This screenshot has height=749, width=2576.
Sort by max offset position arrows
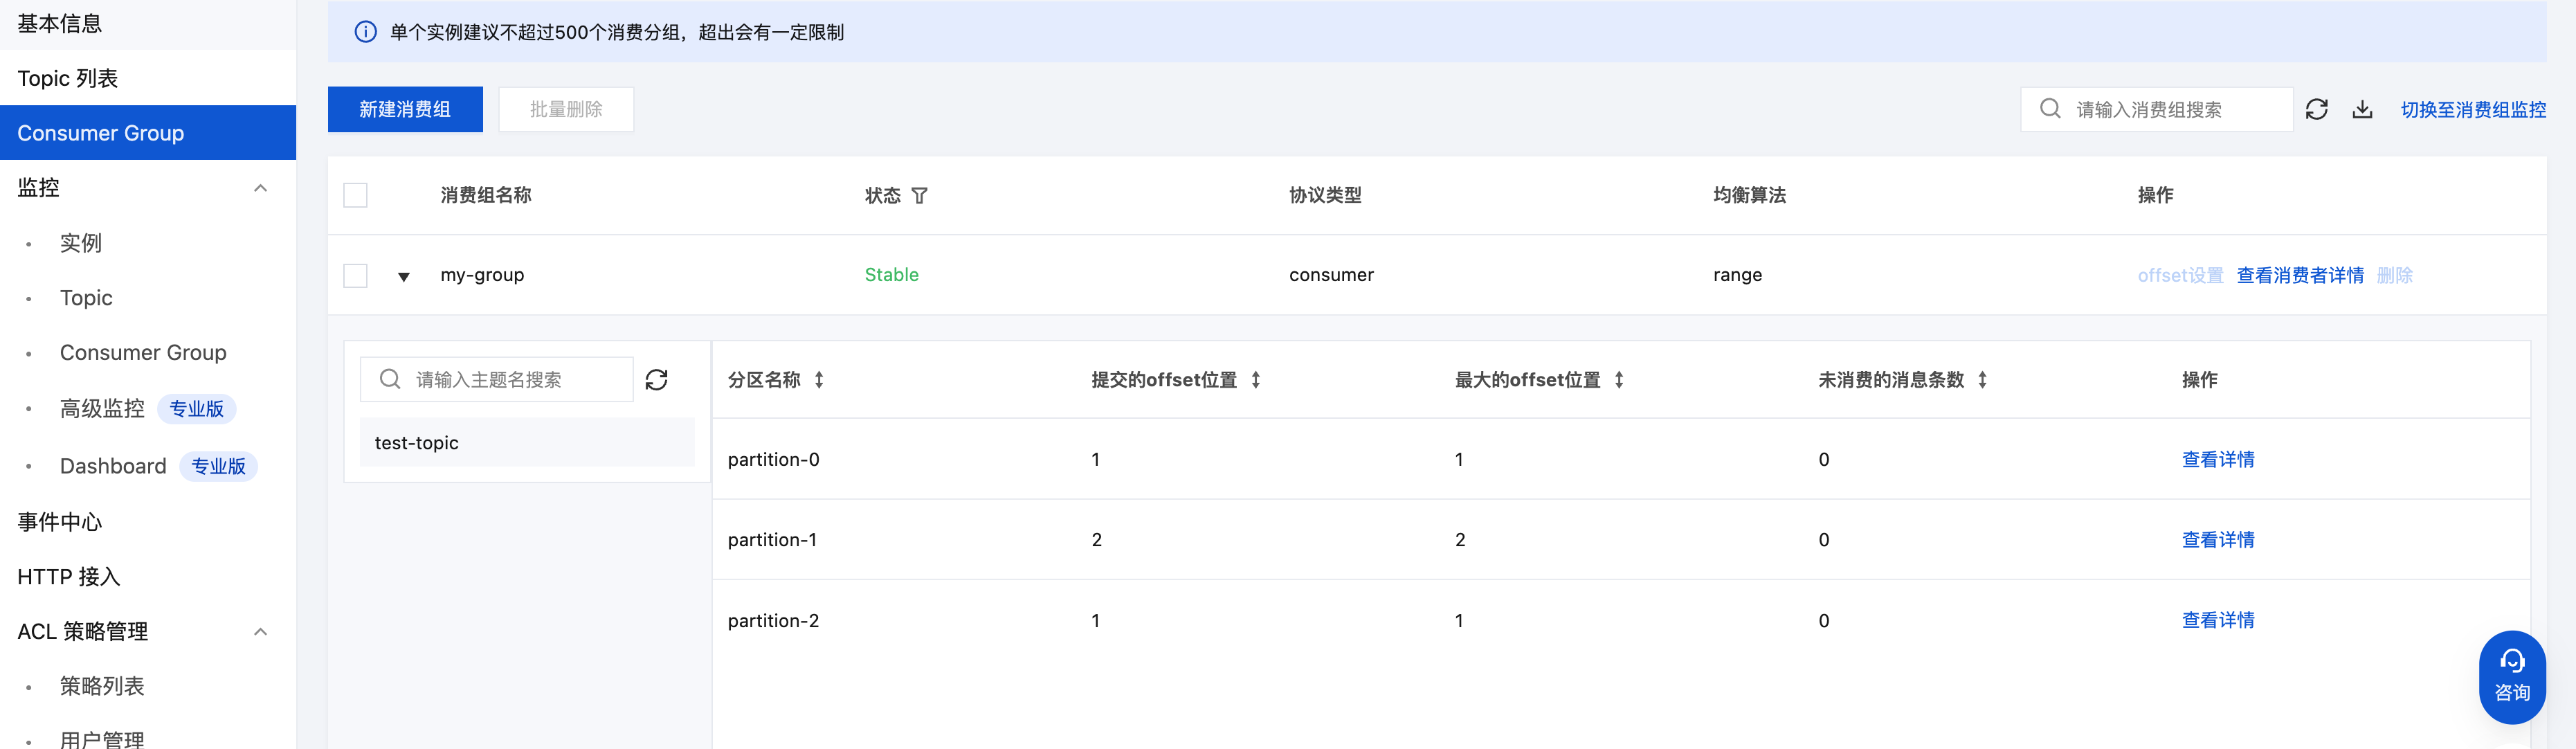pos(1618,380)
